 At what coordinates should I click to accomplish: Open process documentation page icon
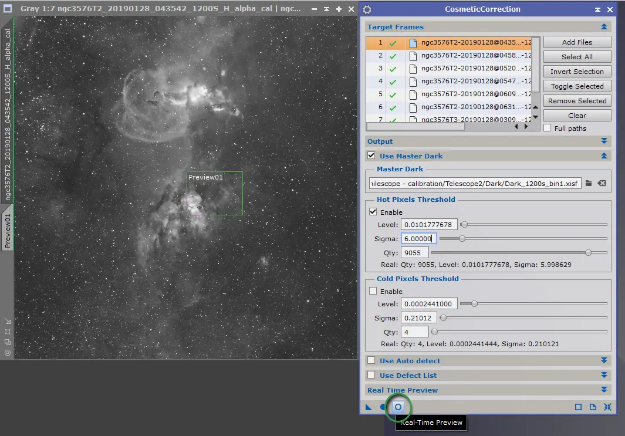click(593, 407)
